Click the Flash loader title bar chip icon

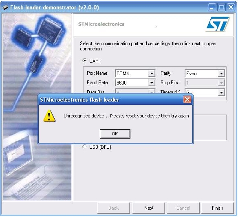[x=5, y=7]
